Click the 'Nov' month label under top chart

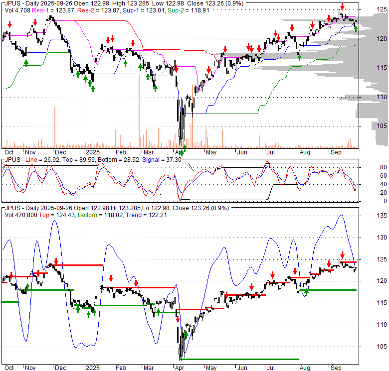coord(30,152)
